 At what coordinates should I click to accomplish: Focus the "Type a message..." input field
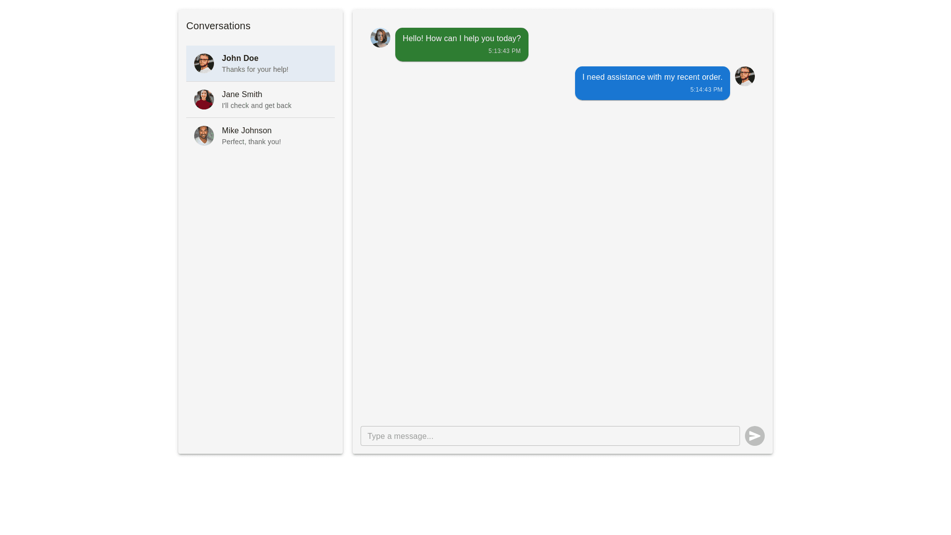[550, 436]
